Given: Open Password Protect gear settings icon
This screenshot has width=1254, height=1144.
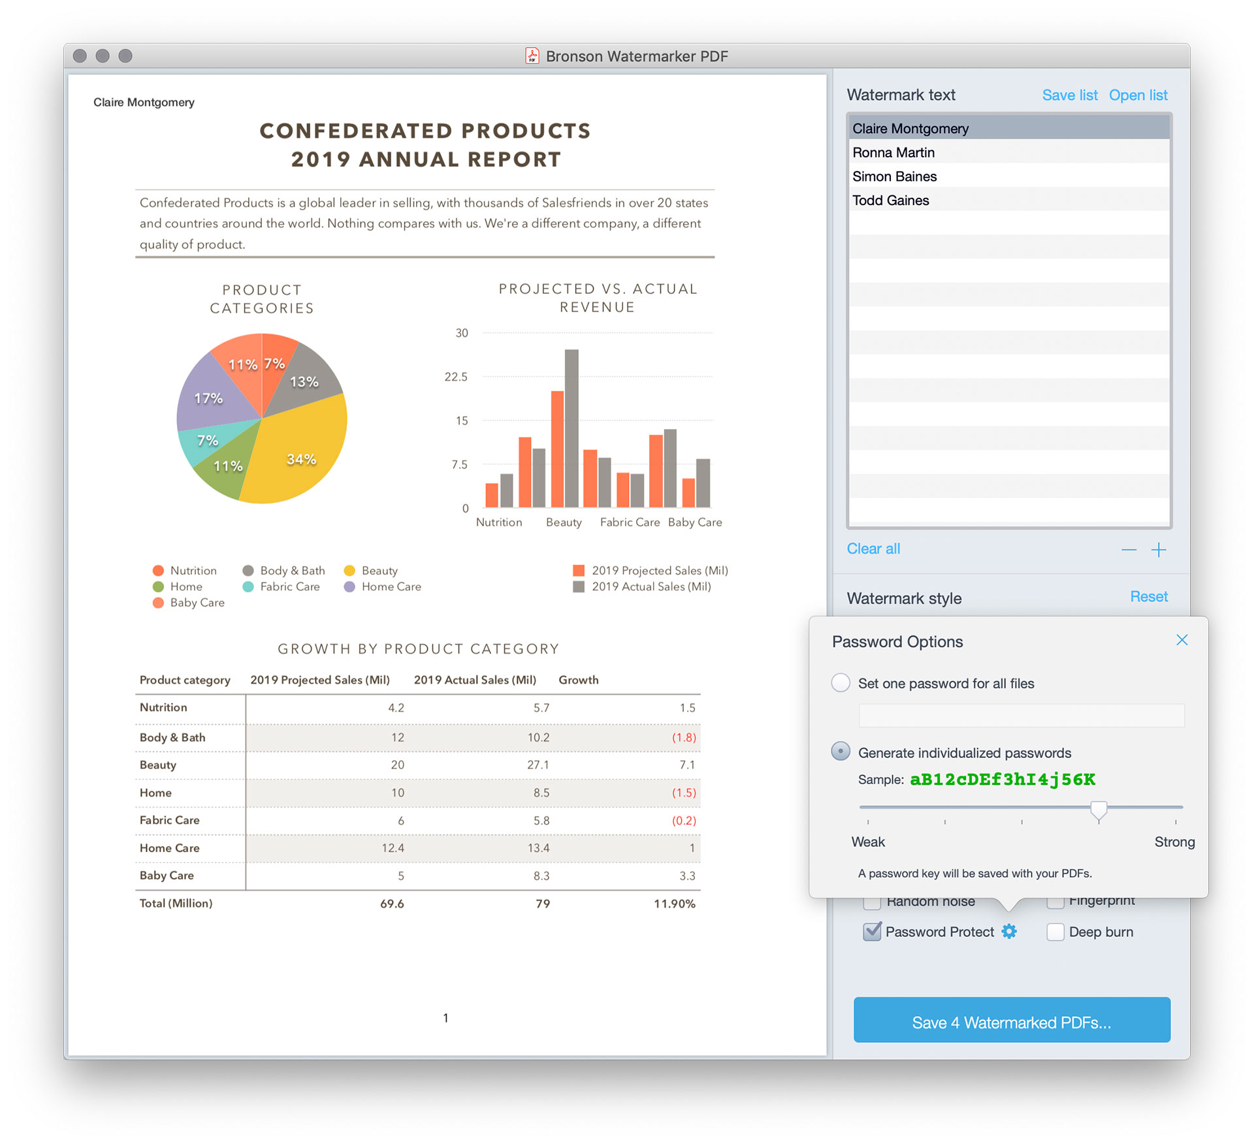Looking at the screenshot, I should point(1009,932).
